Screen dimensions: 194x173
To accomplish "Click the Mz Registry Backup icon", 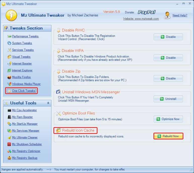I will (9, 158).
